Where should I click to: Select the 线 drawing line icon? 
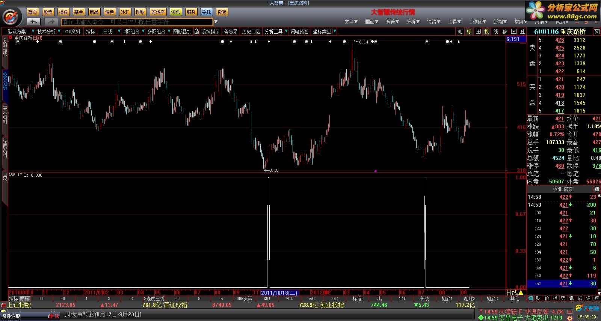(496, 31)
